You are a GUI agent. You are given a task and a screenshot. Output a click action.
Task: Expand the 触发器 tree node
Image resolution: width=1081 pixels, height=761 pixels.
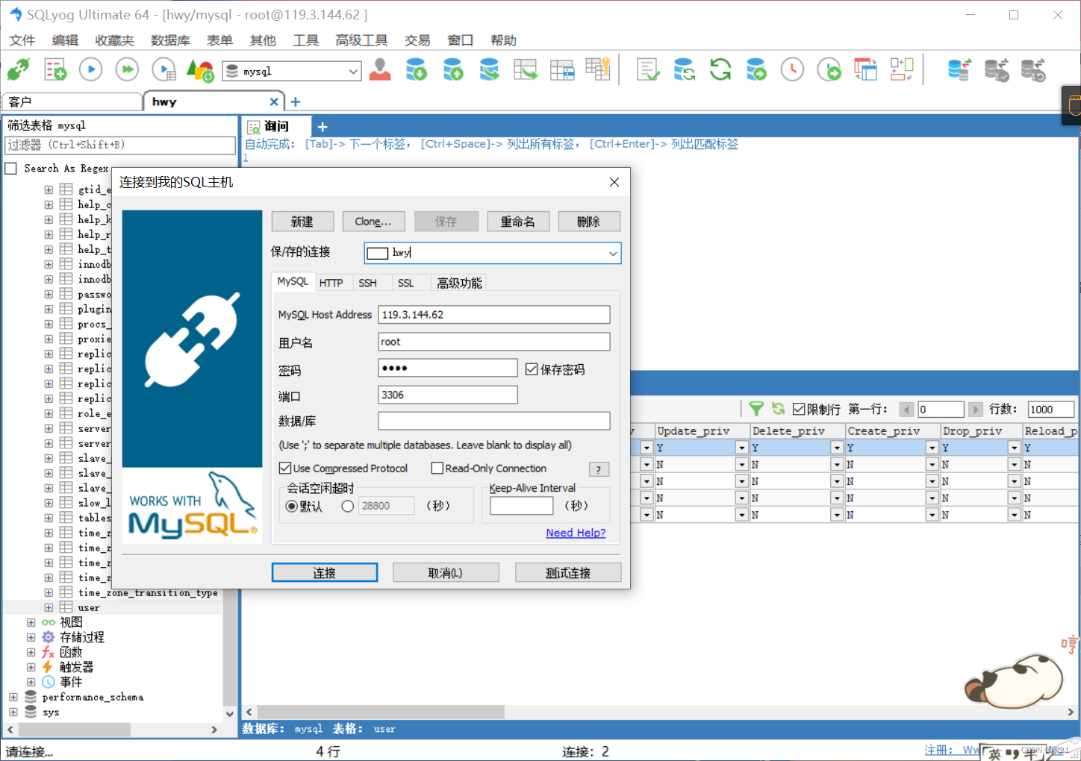31,667
